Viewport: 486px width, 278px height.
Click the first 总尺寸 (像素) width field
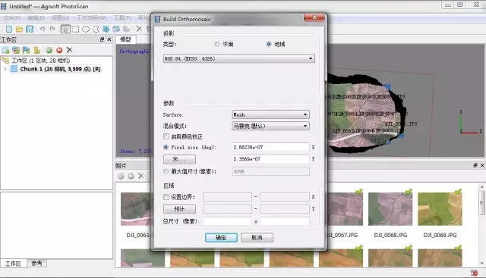coord(227,221)
